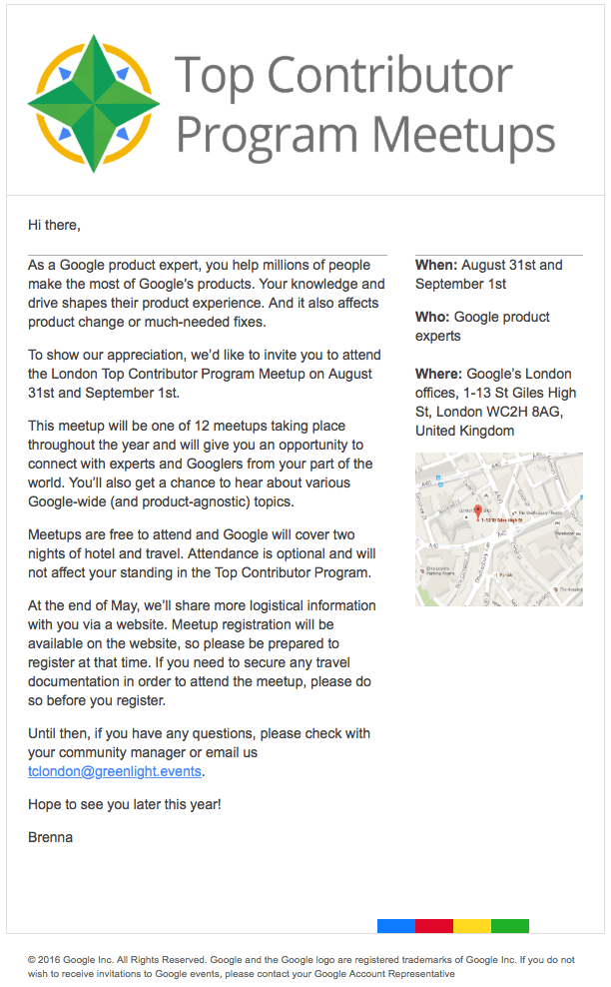Click the Top Contributor Program Meetups title
The height and width of the screenshot is (987, 611).
[x=364, y=104]
